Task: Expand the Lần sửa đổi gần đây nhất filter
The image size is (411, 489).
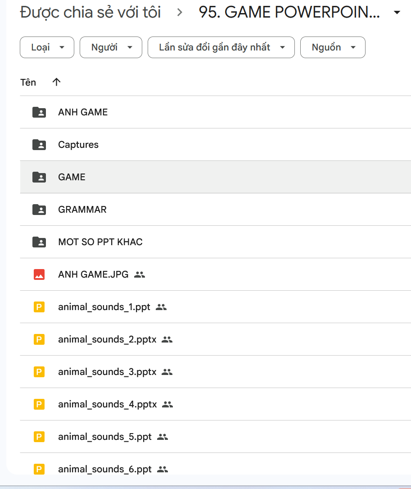Action: (x=221, y=47)
